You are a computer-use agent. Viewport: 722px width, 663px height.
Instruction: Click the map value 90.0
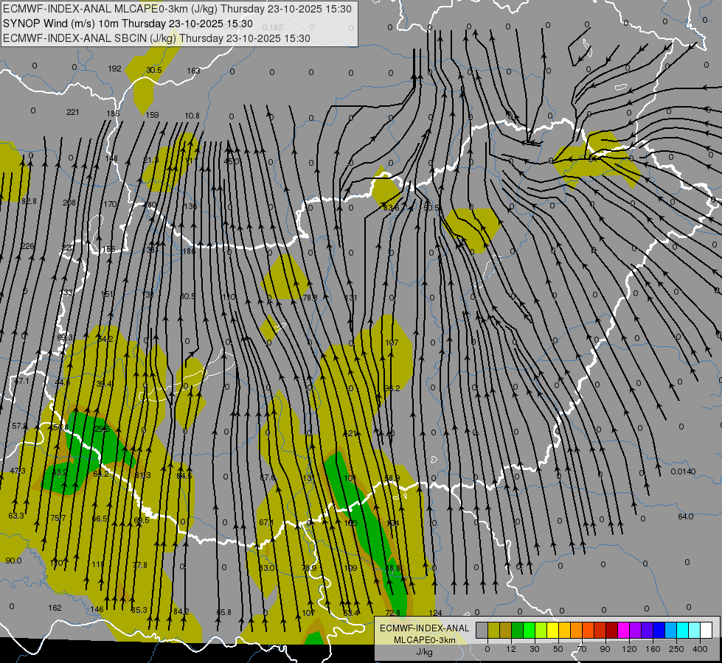coord(13,561)
